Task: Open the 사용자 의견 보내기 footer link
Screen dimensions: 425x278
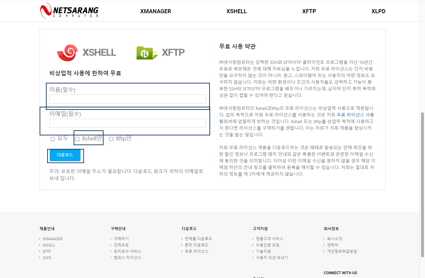Action: coord(272,258)
